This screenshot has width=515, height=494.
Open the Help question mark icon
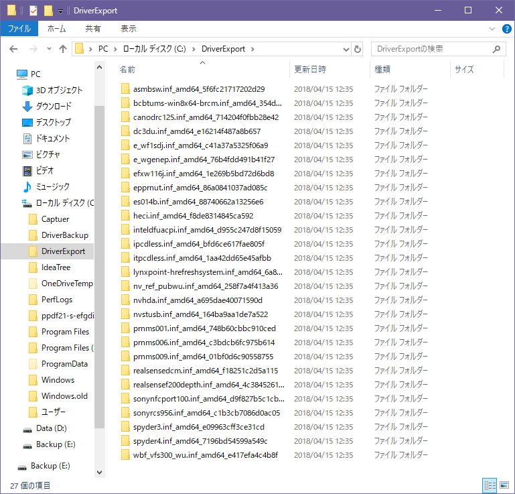(x=506, y=29)
